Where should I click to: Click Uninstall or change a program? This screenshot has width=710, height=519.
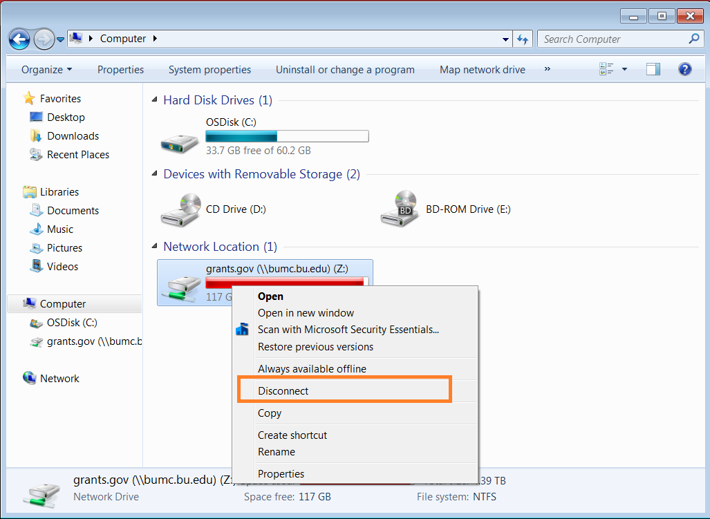[345, 70]
